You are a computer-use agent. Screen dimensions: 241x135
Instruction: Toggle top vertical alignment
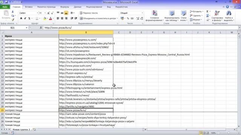[x=58, y=13]
